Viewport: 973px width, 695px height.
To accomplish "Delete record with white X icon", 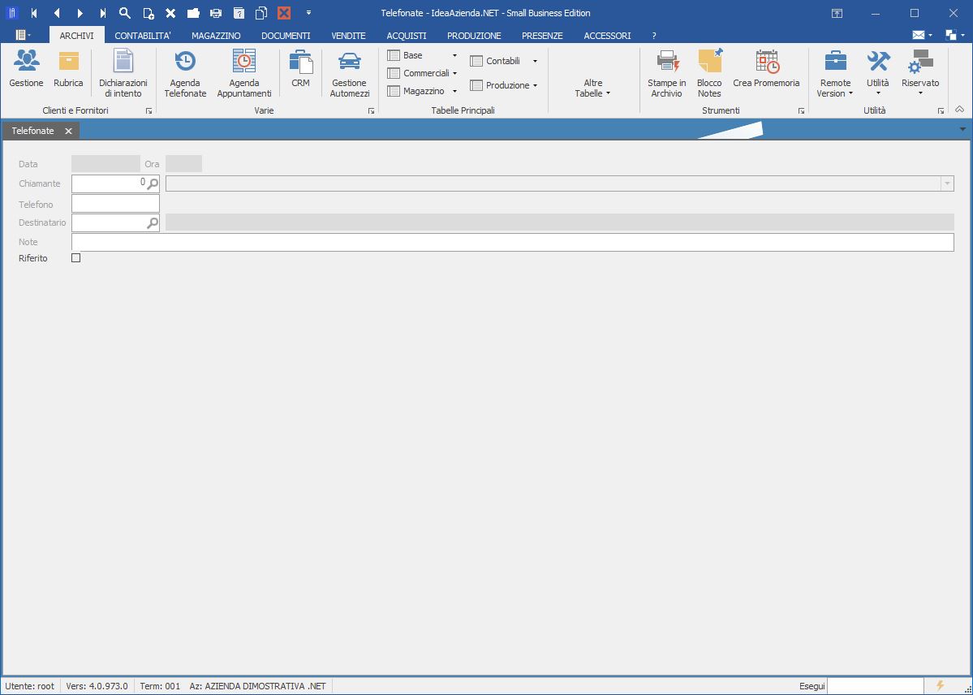I will [x=170, y=13].
